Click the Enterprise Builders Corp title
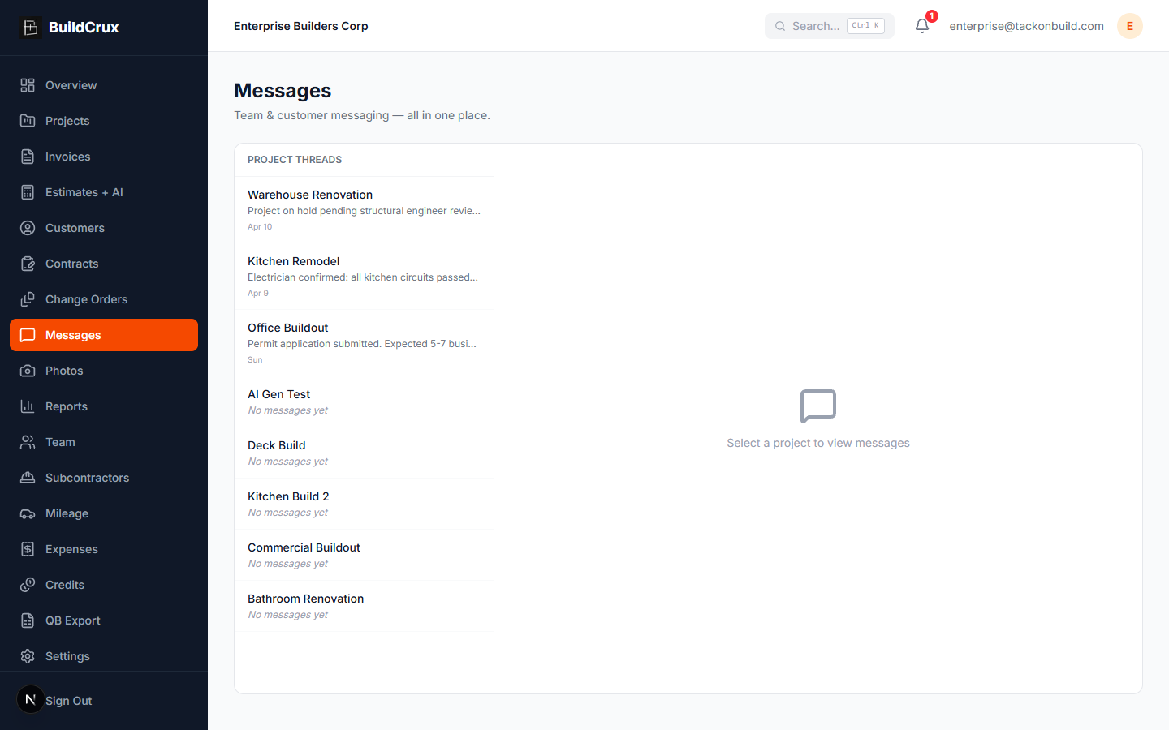 [301, 26]
